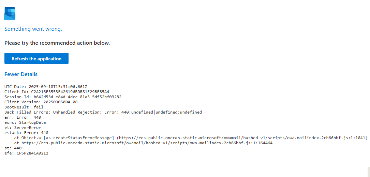Click the Outlook envelope logo icon
The height and width of the screenshot is (177, 370).
point(10,13)
